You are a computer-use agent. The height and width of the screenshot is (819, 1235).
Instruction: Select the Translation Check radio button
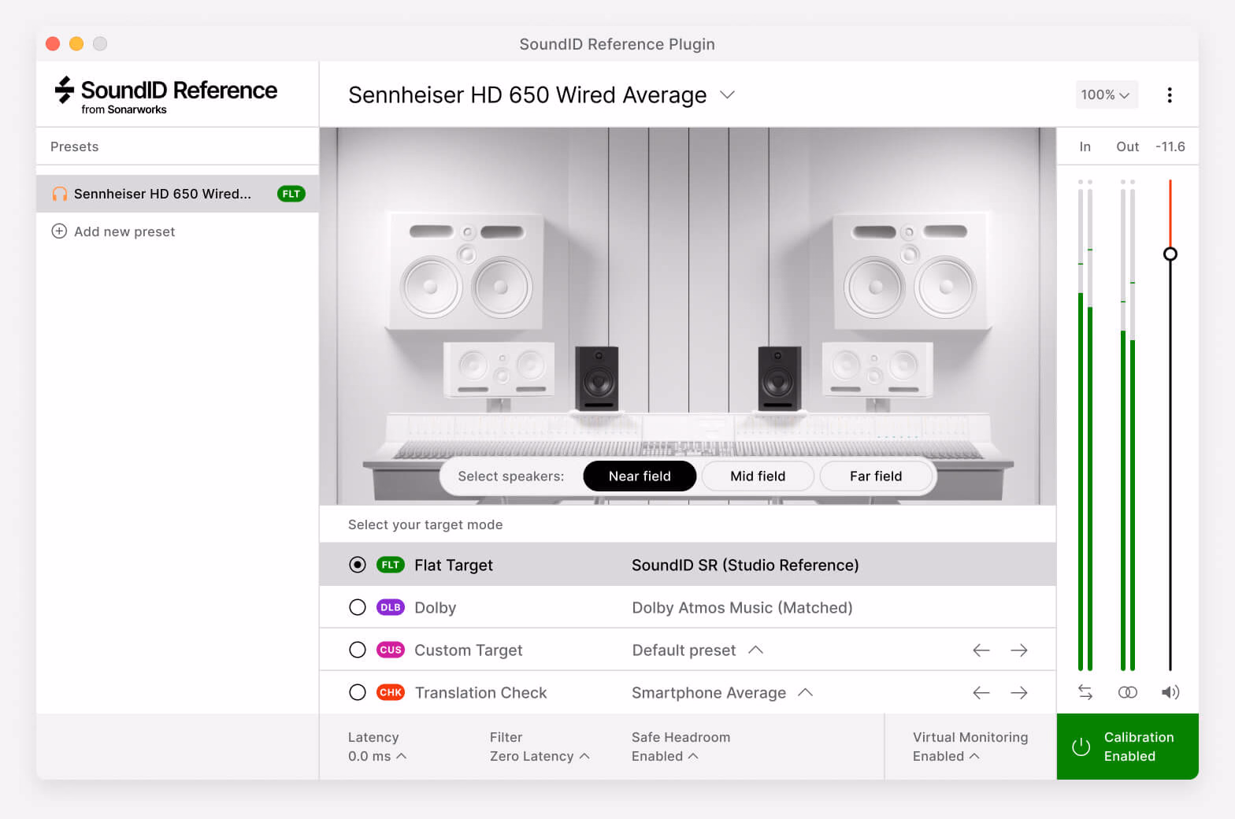tap(358, 692)
